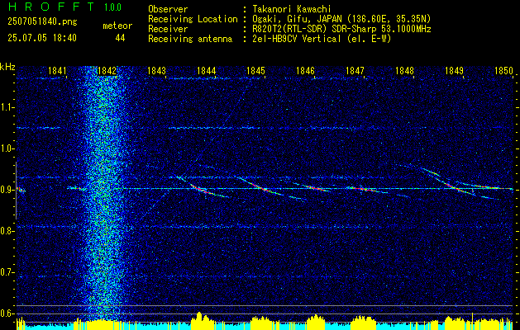Click the 1844 time marker
This screenshot has width=520, height=330.
coord(207,70)
